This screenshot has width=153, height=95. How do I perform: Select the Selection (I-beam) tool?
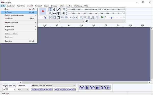50,9
